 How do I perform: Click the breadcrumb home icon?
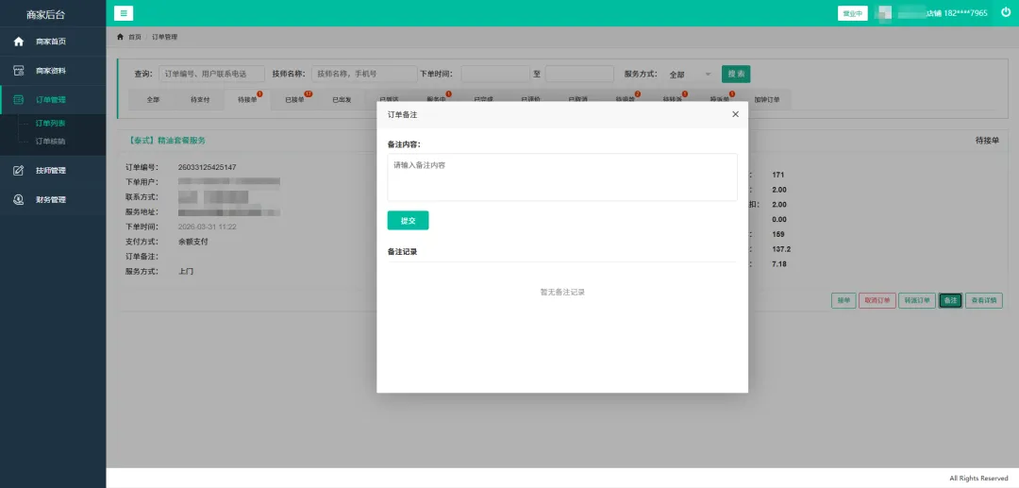[x=120, y=37]
